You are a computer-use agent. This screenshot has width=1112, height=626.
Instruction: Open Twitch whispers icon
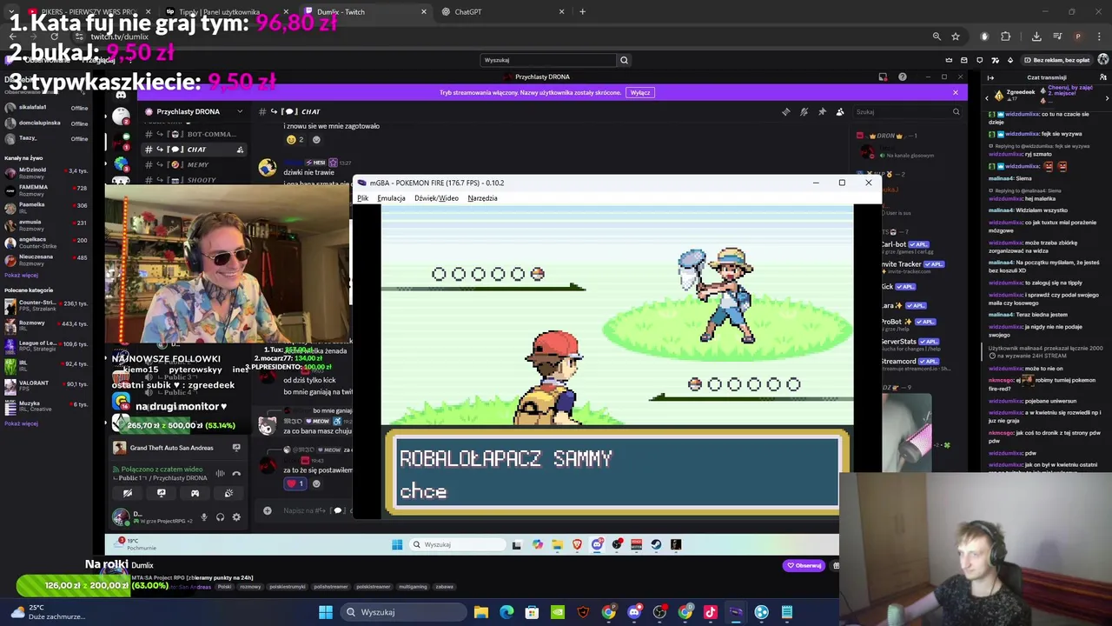pyautogui.click(x=980, y=60)
